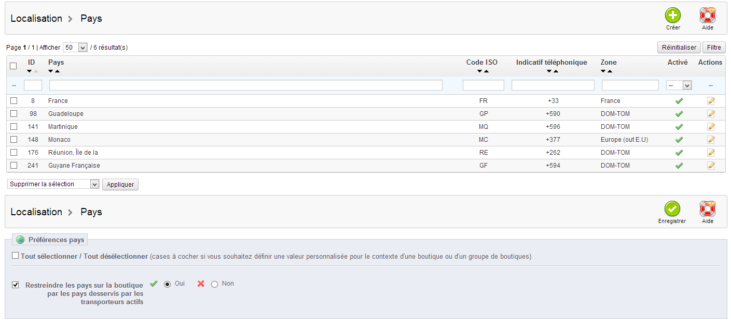731x327 pixels.
Task: Edit Guadeloupe using its pencil icon
Action: pos(711,114)
